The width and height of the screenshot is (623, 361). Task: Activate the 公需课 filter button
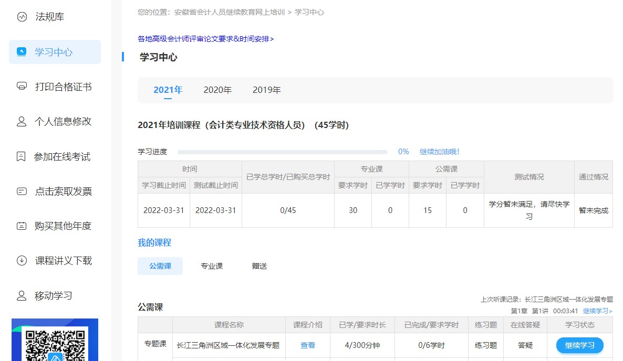click(x=160, y=266)
